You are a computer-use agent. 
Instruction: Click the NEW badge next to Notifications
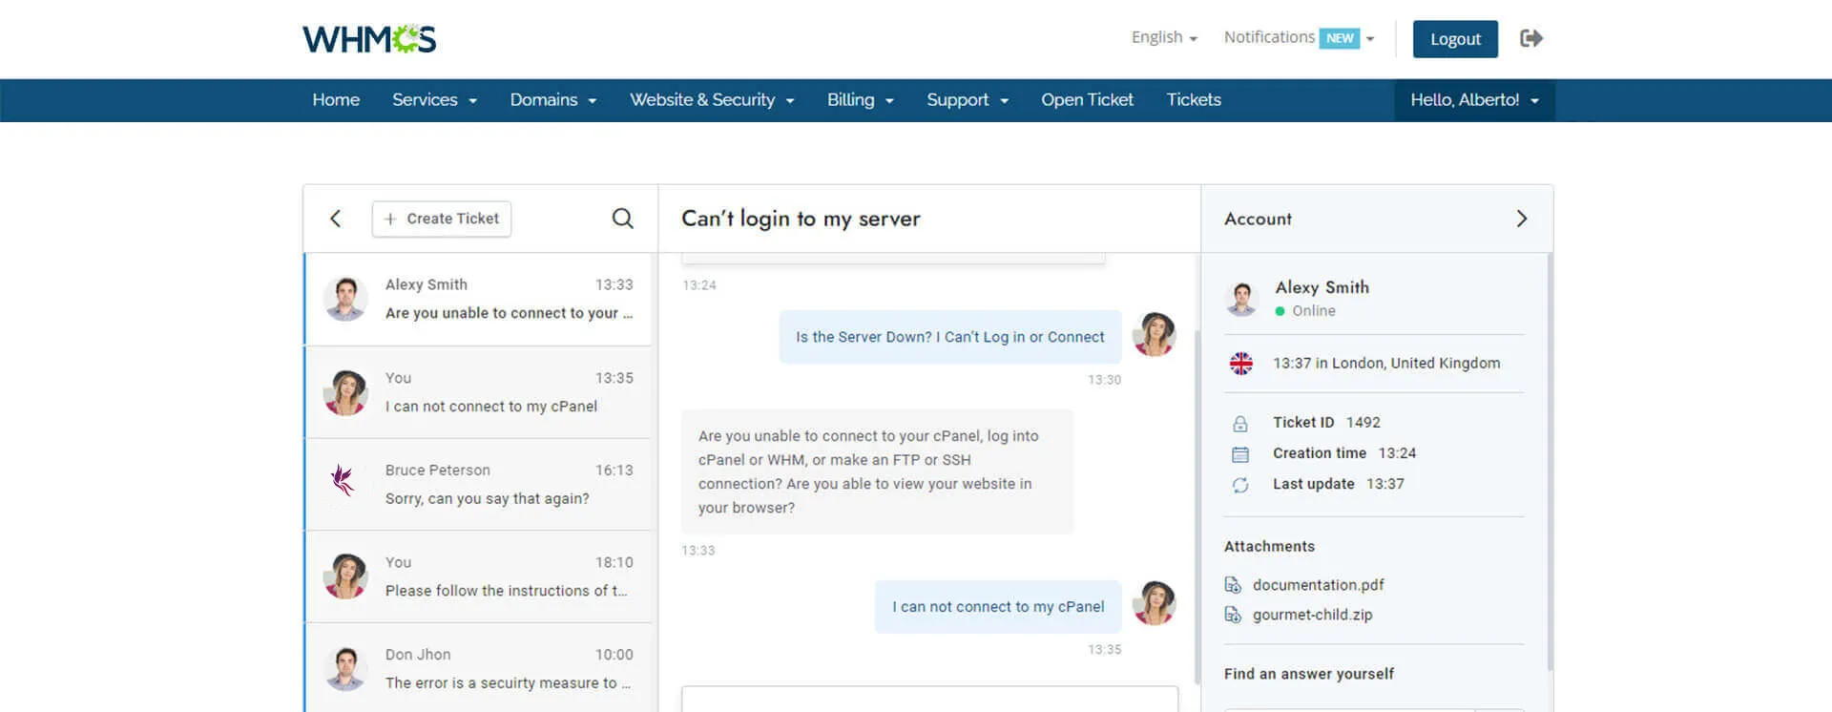coord(1340,38)
